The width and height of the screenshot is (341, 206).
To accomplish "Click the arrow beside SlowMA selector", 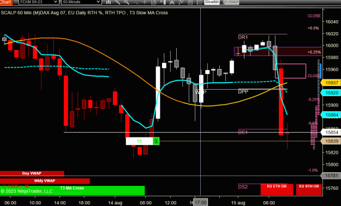I will click(x=222, y=2).
